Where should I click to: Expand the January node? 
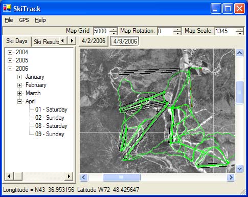[x=19, y=77]
